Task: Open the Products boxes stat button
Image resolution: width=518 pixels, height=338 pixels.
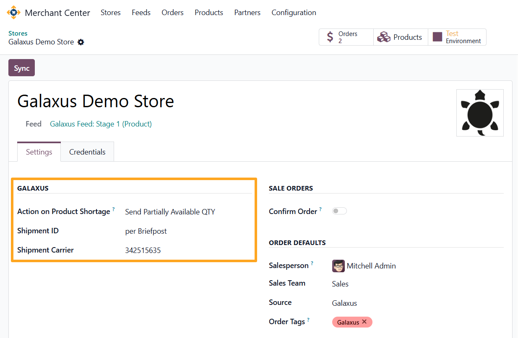Action: [x=401, y=37]
